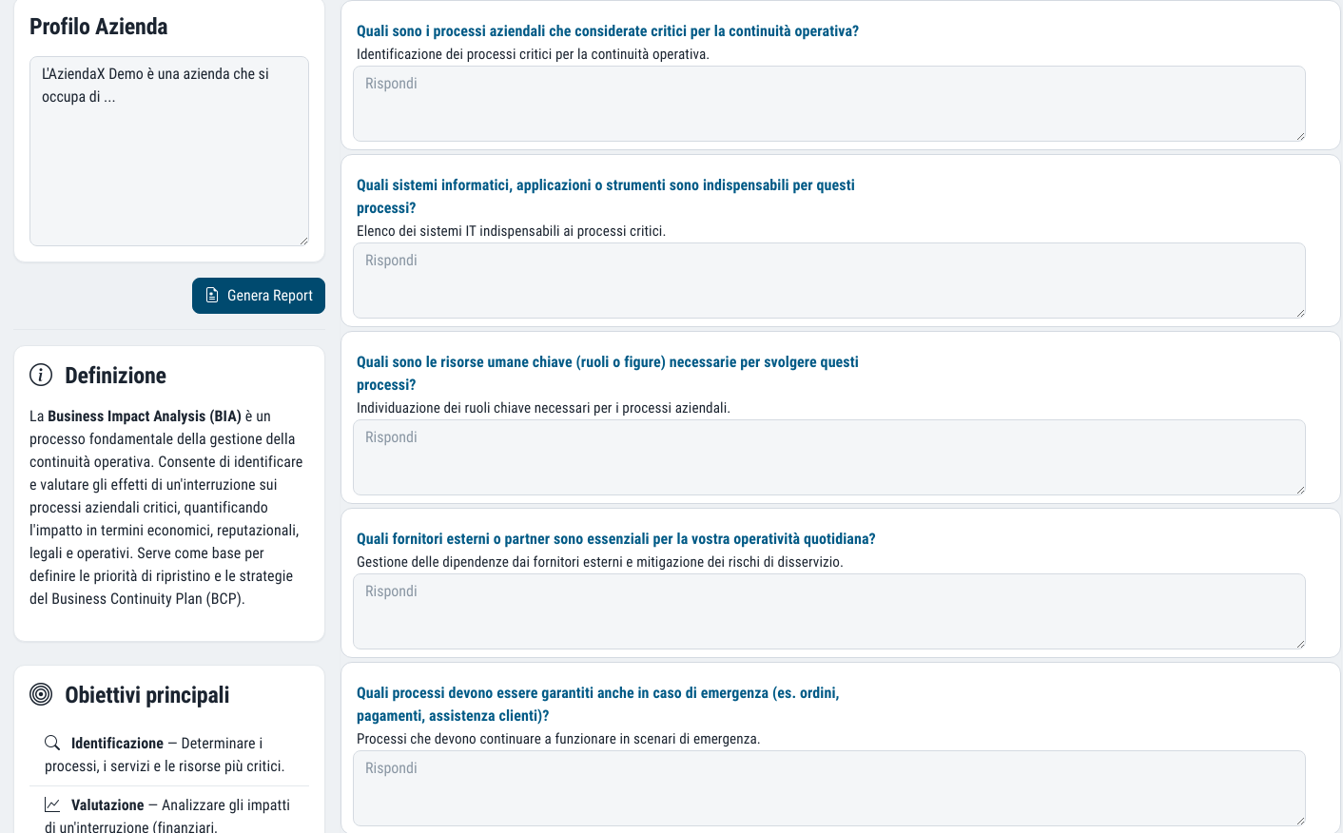Click description 'Gestione delle dipendenze dai fornitori esterni'

pyautogui.click(x=600, y=562)
